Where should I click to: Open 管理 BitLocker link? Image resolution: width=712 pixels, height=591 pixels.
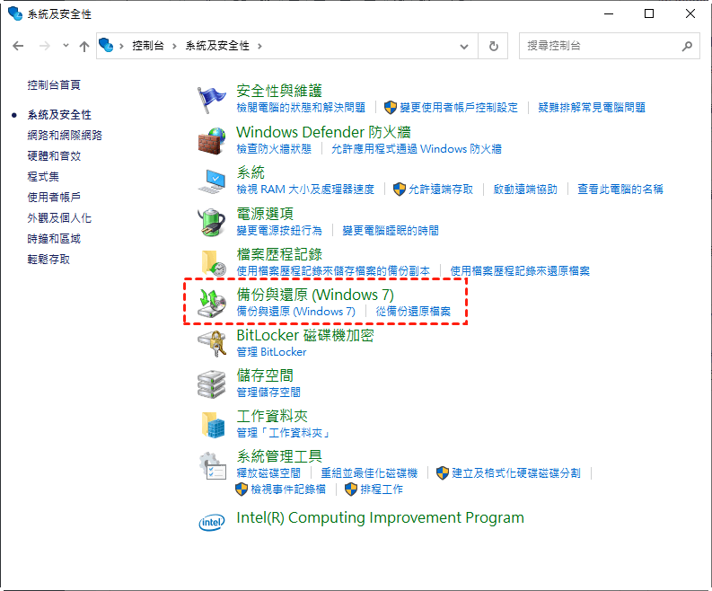271,352
